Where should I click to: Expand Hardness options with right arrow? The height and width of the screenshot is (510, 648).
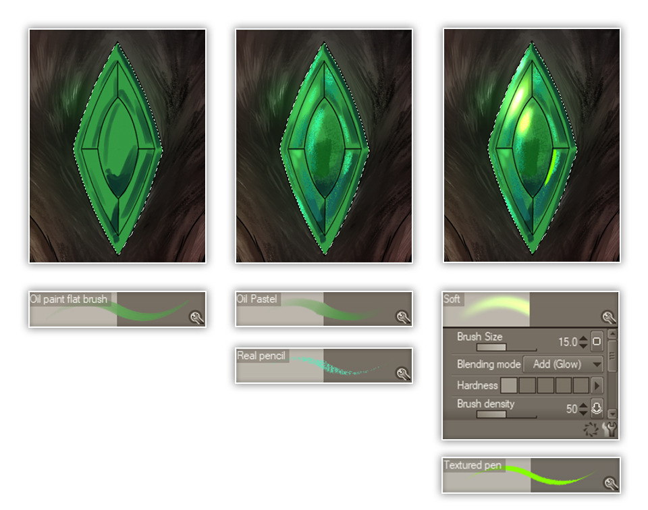596,385
